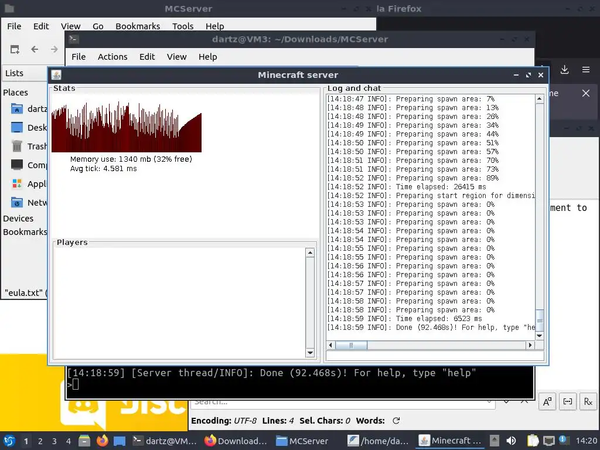Open the Actions menu in terminal window
This screenshot has height=450, width=600.
(x=112, y=57)
